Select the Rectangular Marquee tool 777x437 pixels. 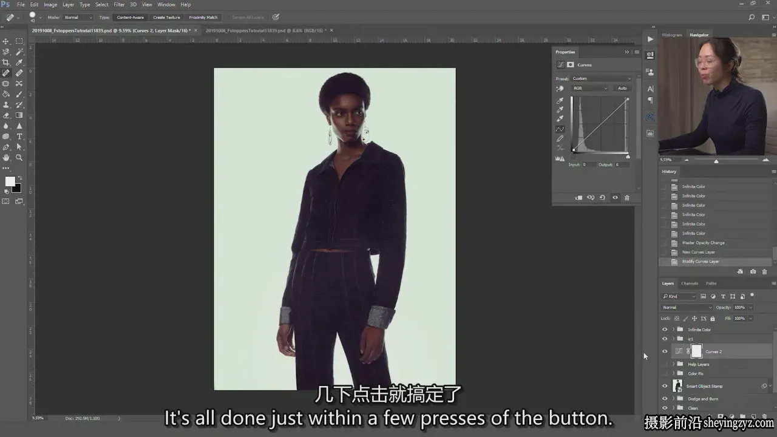[x=19, y=41]
